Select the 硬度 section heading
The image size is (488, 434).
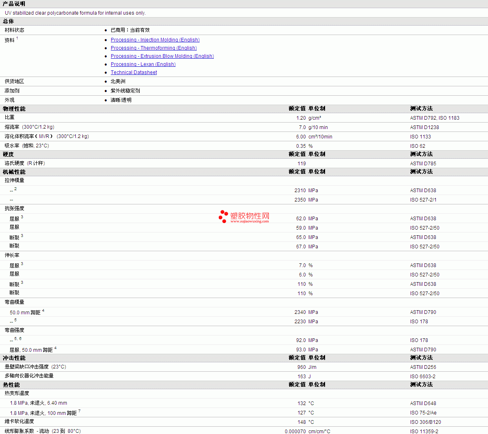(8, 154)
